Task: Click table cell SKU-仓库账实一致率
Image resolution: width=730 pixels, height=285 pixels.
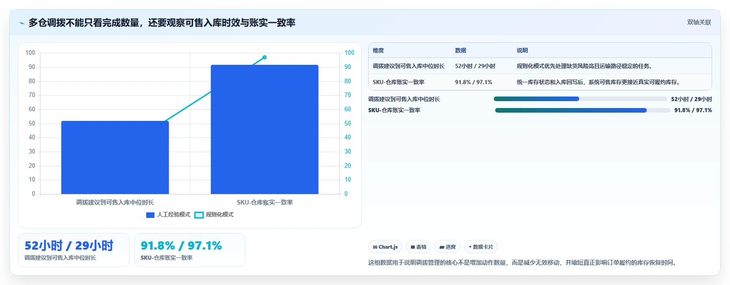Action: (x=399, y=82)
